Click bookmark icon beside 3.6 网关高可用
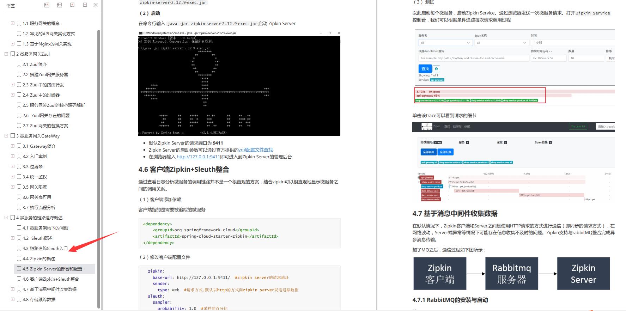The height and width of the screenshot is (311, 626). coord(19,197)
